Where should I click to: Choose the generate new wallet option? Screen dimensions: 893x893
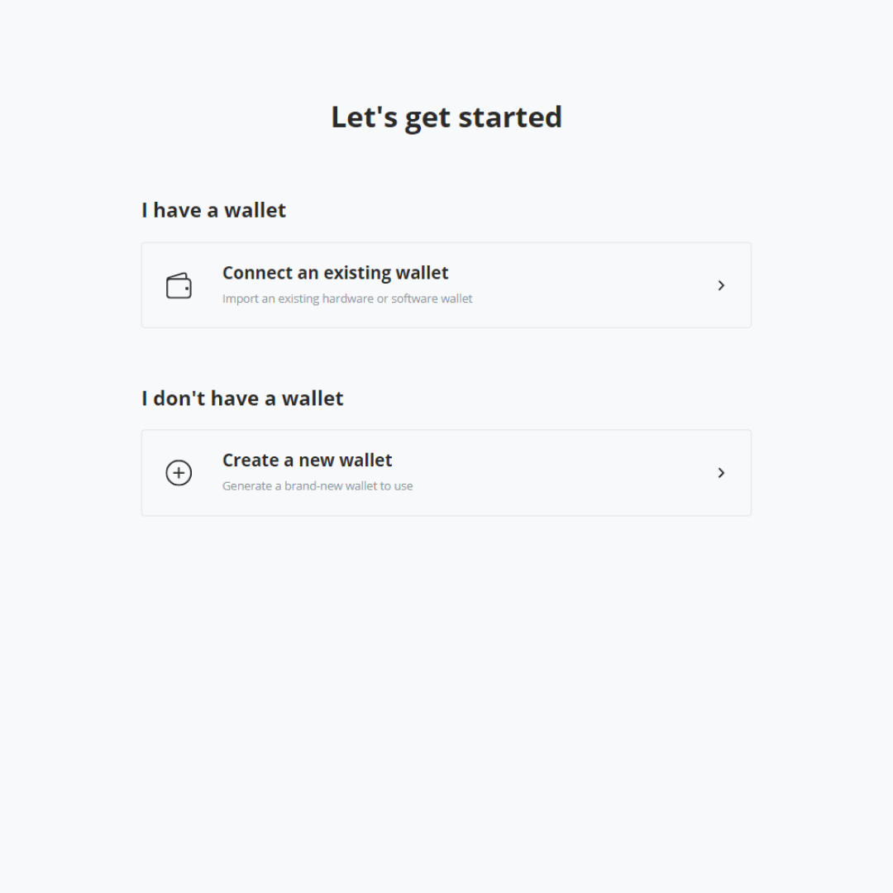[446, 473]
